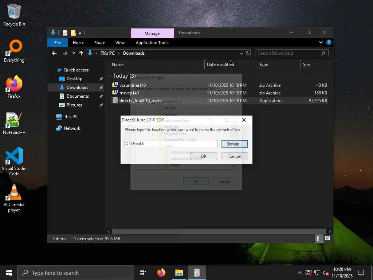Viewport: 373px width, 280px height.
Task: Open the muted volume tray icon
Action: [326, 273]
